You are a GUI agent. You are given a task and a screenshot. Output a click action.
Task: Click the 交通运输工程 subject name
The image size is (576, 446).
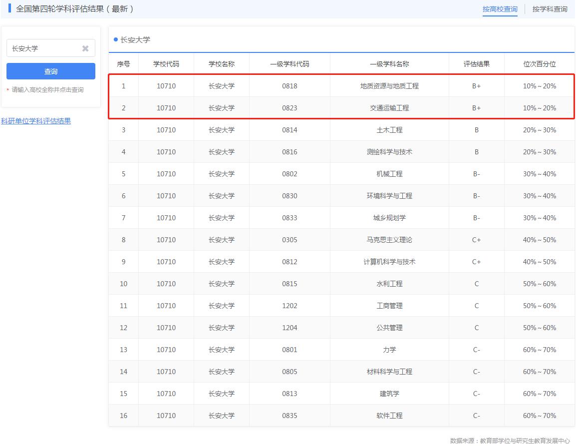tap(389, 107)
